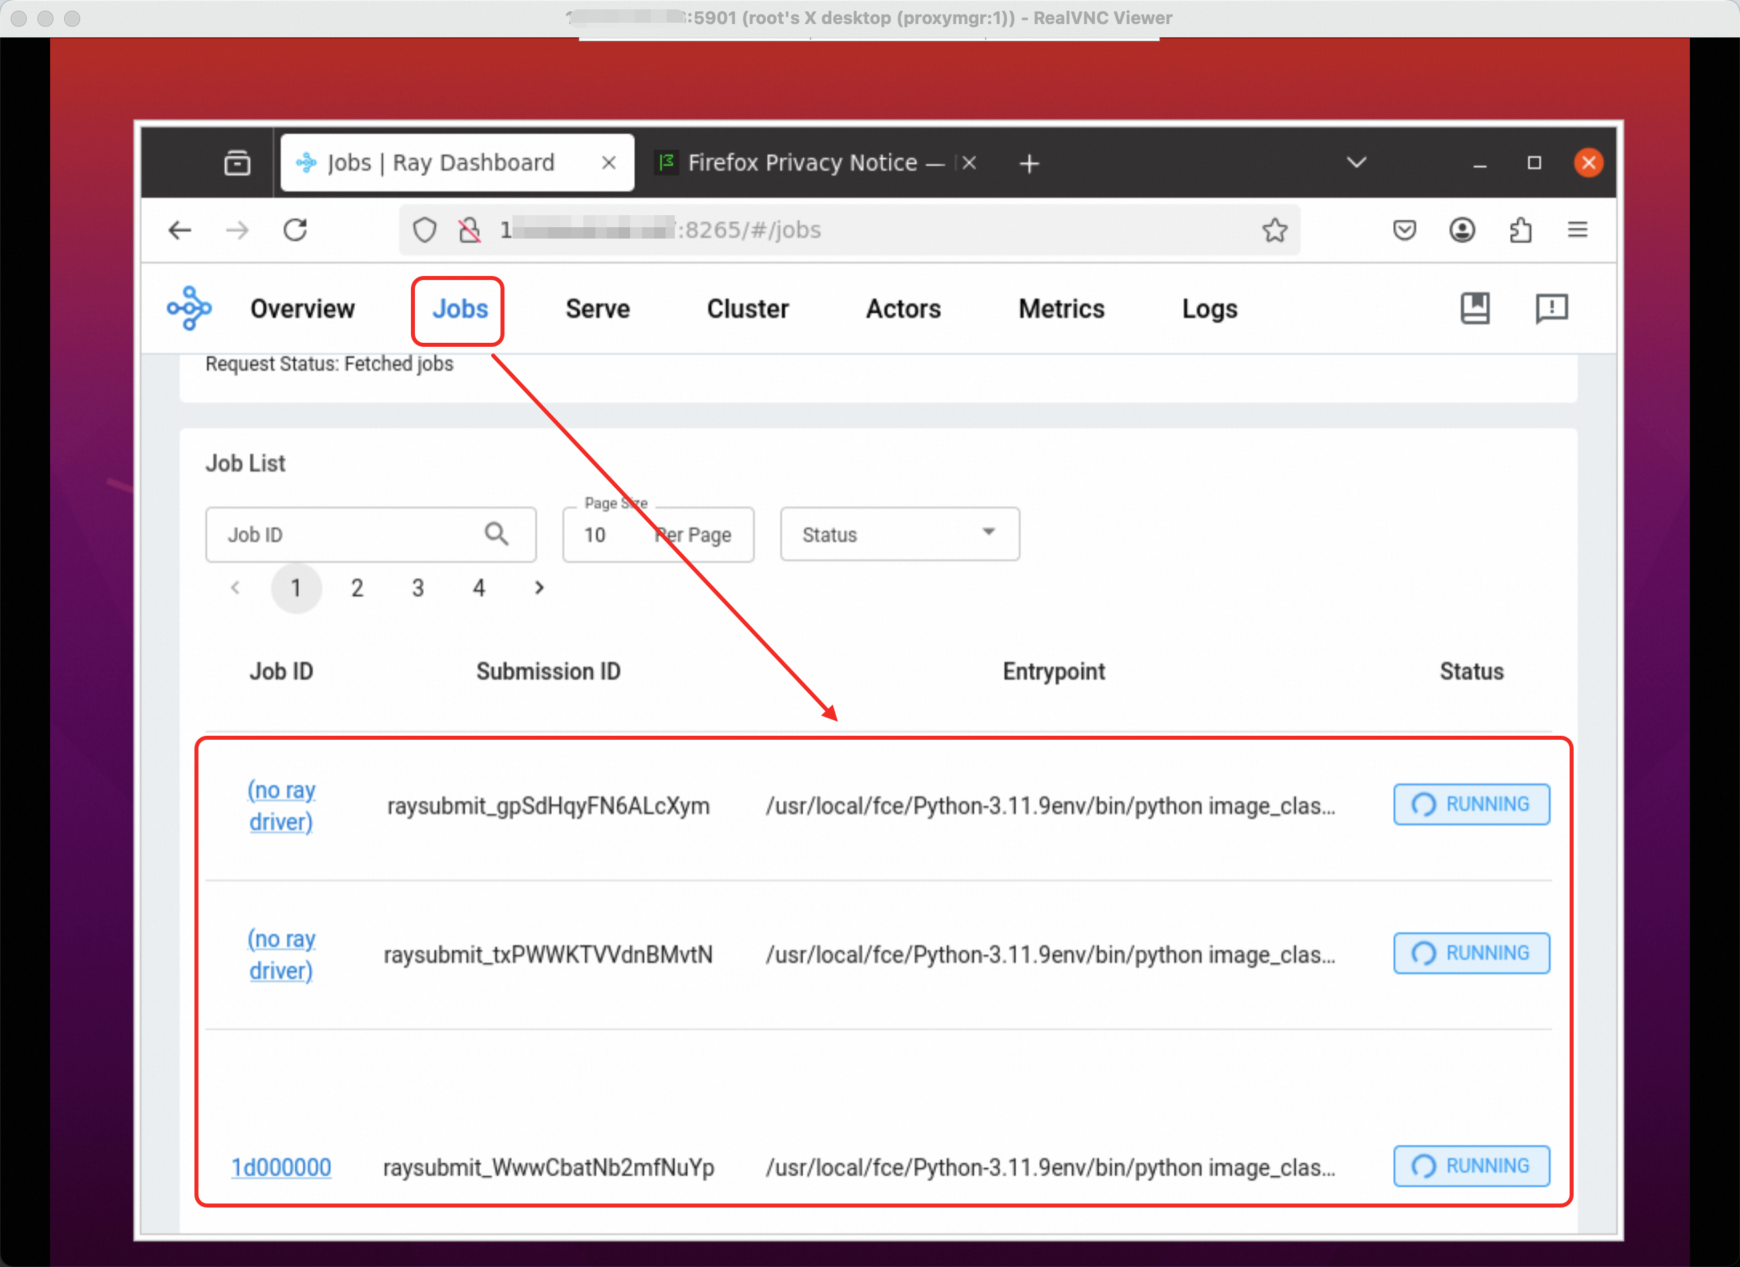Click the Job ID search magnifier icon
This screenshot has height=1267, width=1740.
496,534
